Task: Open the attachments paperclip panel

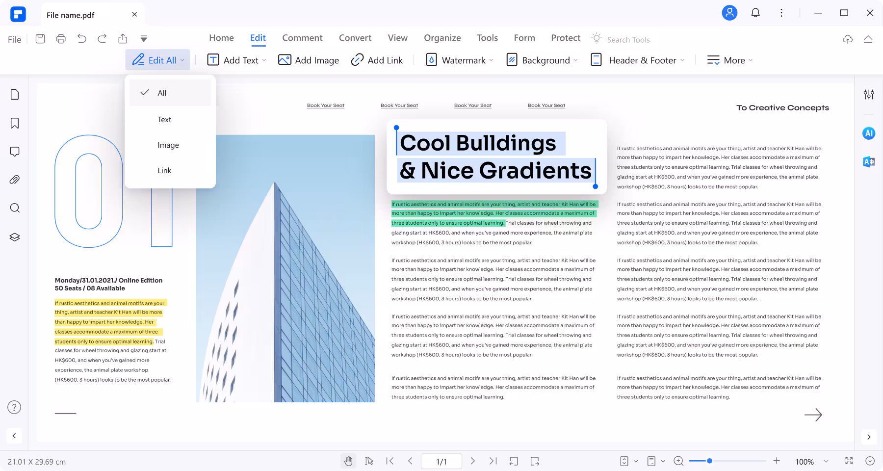Action: click(x=15, y=180)
